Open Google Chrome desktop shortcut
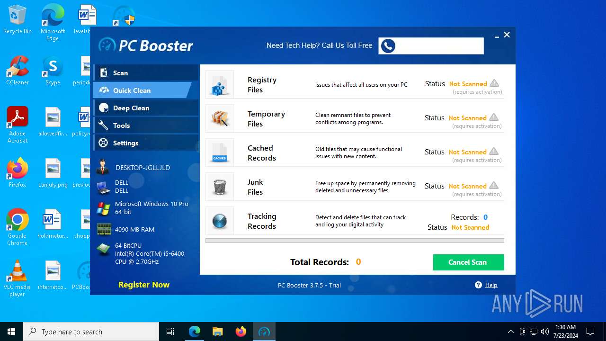 click(x=18, y=227)
